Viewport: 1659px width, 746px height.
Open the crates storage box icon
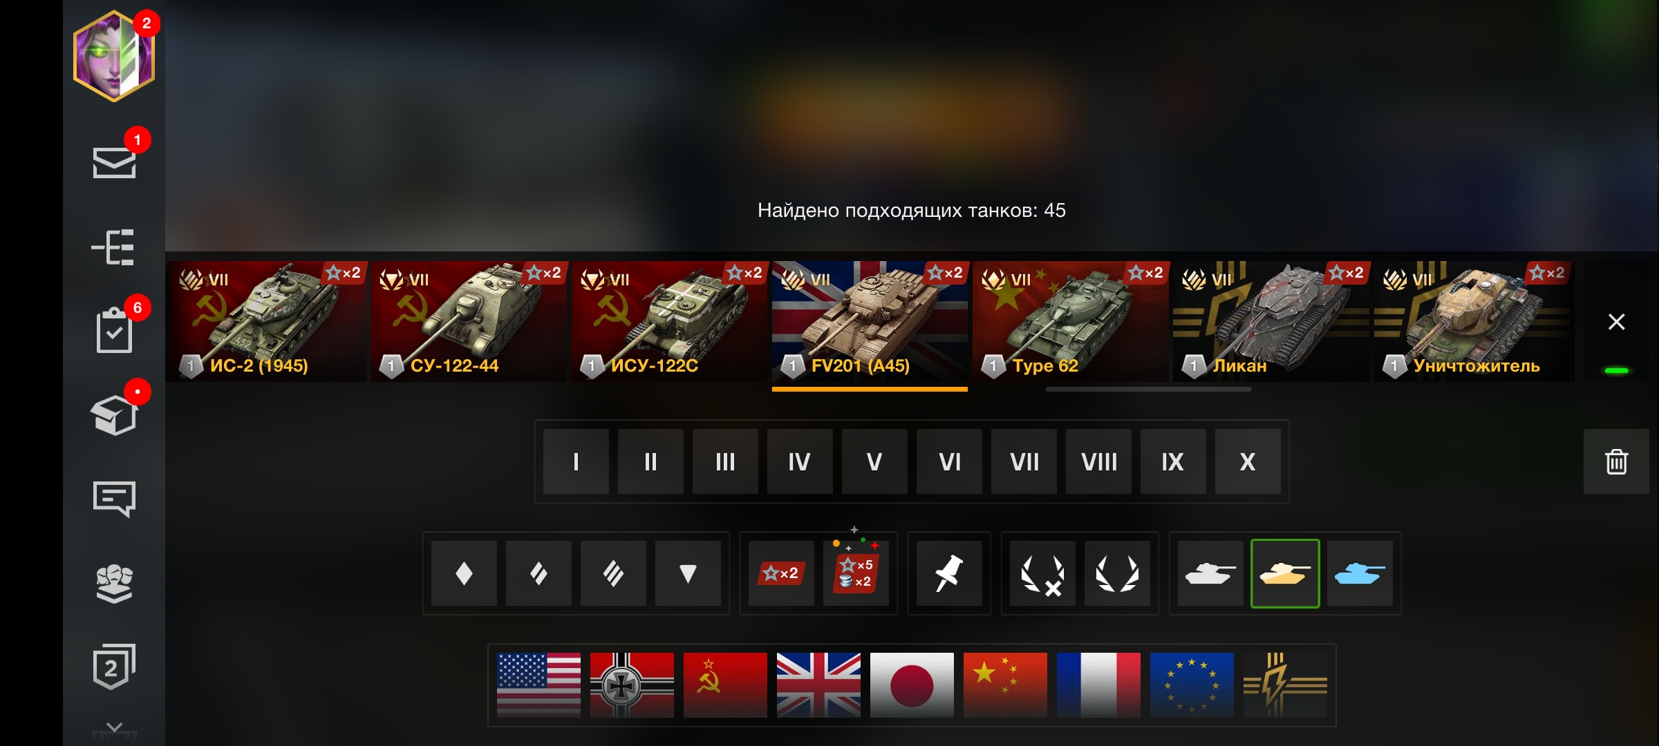click(x=114, y=415)
